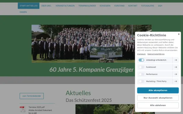Click the Alle akzeptieren button
183x114 pixels.
(x=158, y=90)
